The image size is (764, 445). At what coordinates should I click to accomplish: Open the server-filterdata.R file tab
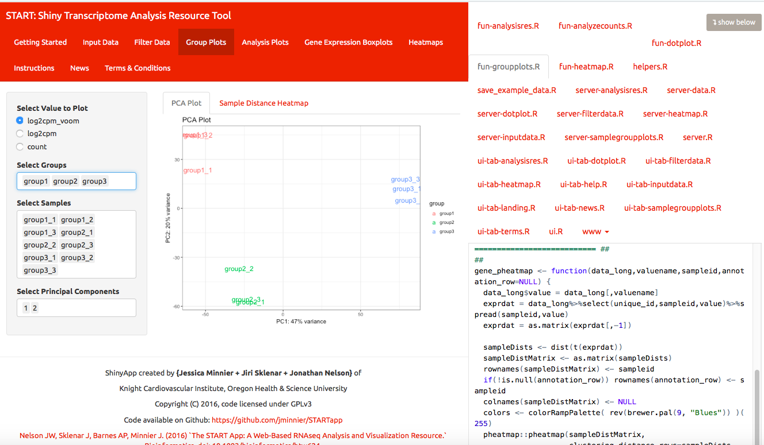(x=590, y=114)
